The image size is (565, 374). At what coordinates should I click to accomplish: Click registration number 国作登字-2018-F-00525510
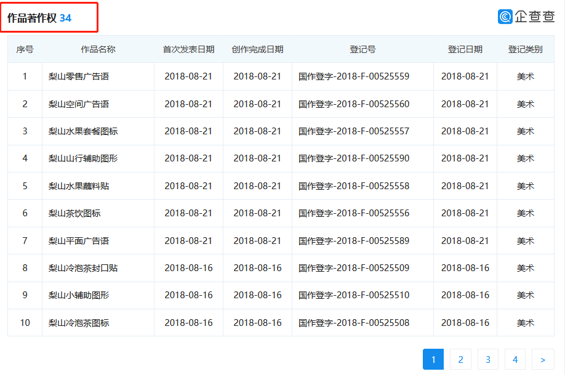[354, 295]
